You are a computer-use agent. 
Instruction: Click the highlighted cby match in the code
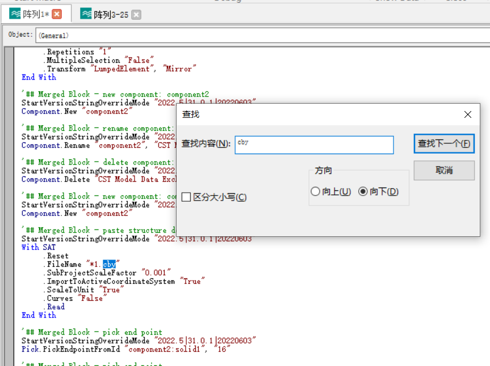(108, 264)
